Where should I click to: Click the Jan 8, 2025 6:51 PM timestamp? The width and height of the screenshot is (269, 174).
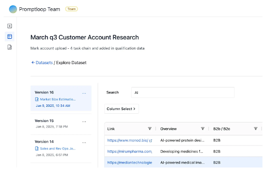point(52,155)
